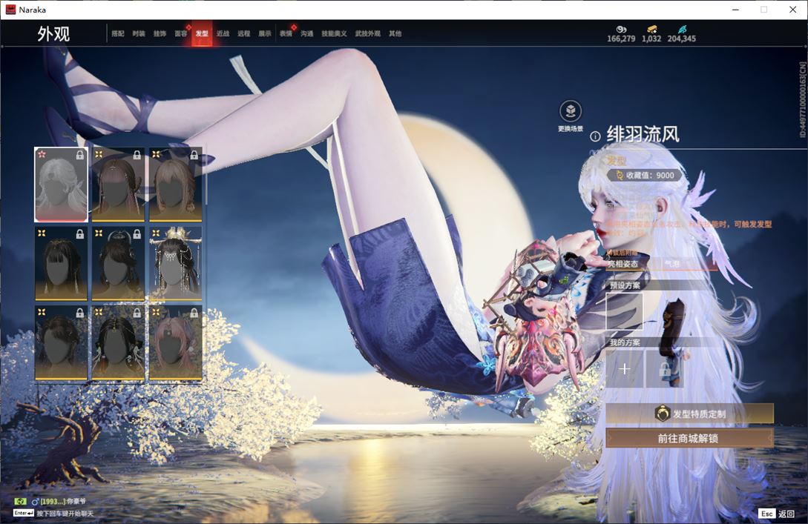Click the lock icon on black bangs hairstyle
808x524 pixels.
coord(80,234)
